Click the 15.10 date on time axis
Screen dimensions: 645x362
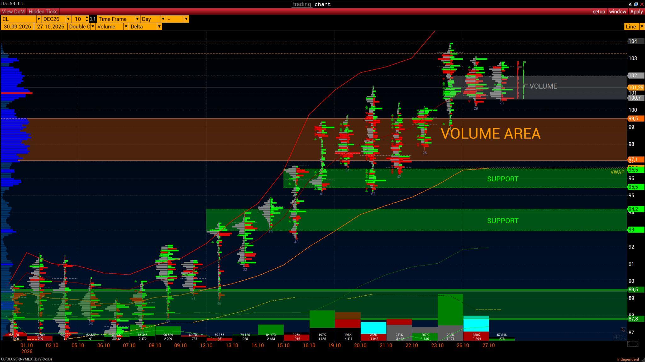click(283, 345)
